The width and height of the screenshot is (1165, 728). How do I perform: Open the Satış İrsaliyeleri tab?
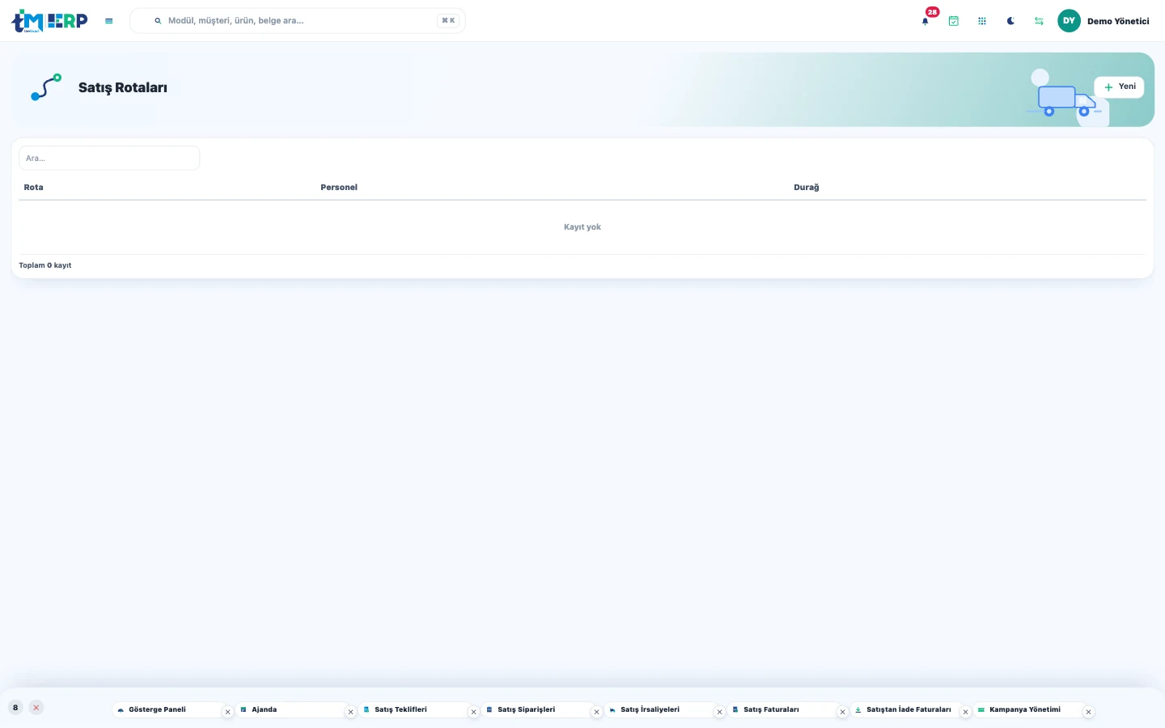click(x=659, y=709)
